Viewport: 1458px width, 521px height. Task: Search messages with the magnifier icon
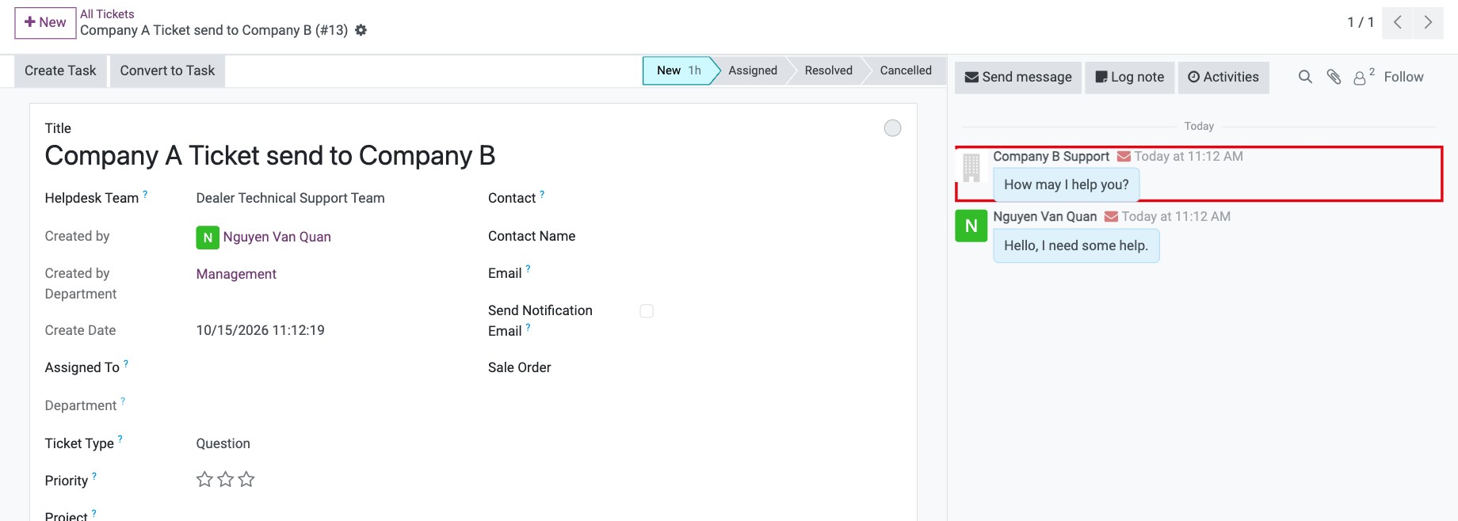[1305, 77]
